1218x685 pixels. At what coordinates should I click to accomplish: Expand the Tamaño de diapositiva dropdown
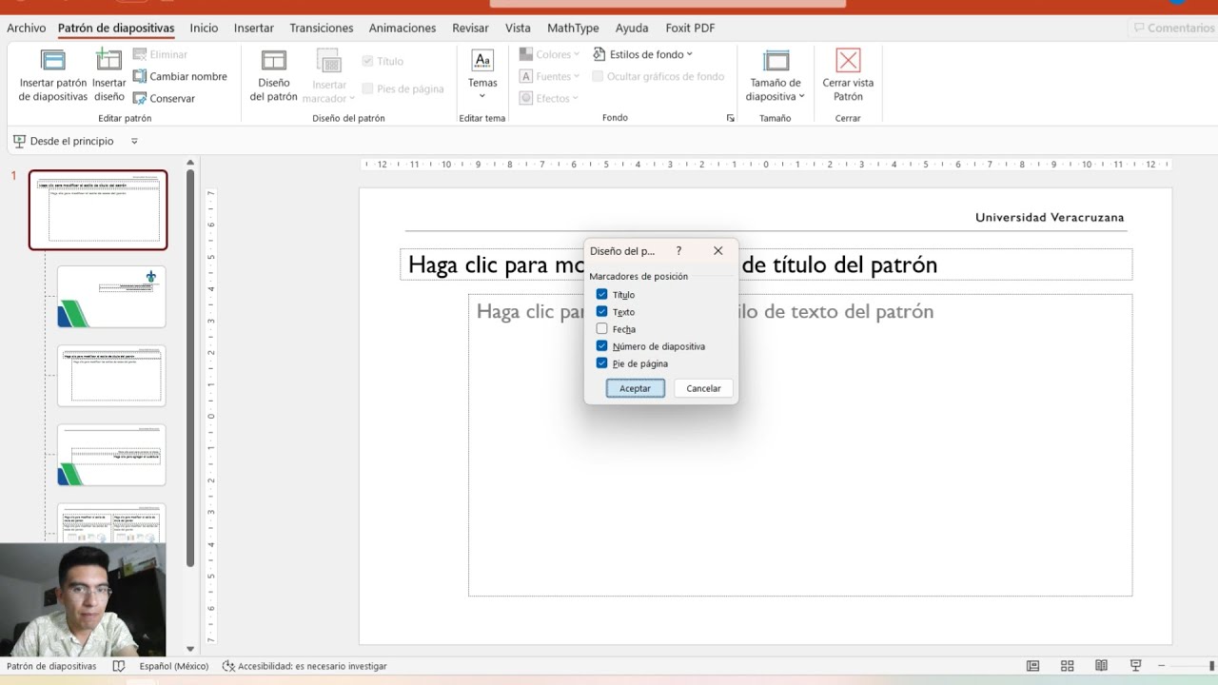(x=776, y=75)
